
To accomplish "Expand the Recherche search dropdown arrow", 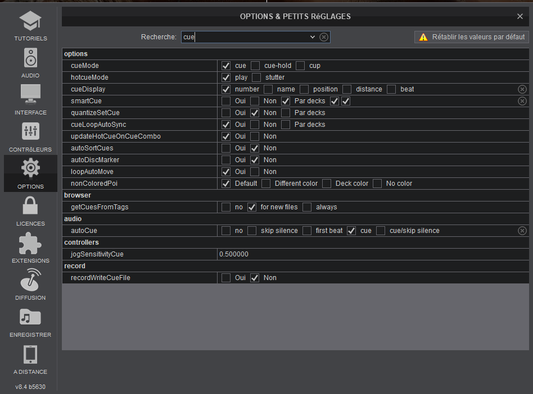I will click(x=313, y=37).
